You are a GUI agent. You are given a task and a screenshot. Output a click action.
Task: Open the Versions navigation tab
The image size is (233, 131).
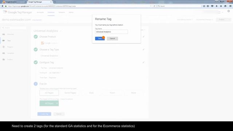pos(62,12)
